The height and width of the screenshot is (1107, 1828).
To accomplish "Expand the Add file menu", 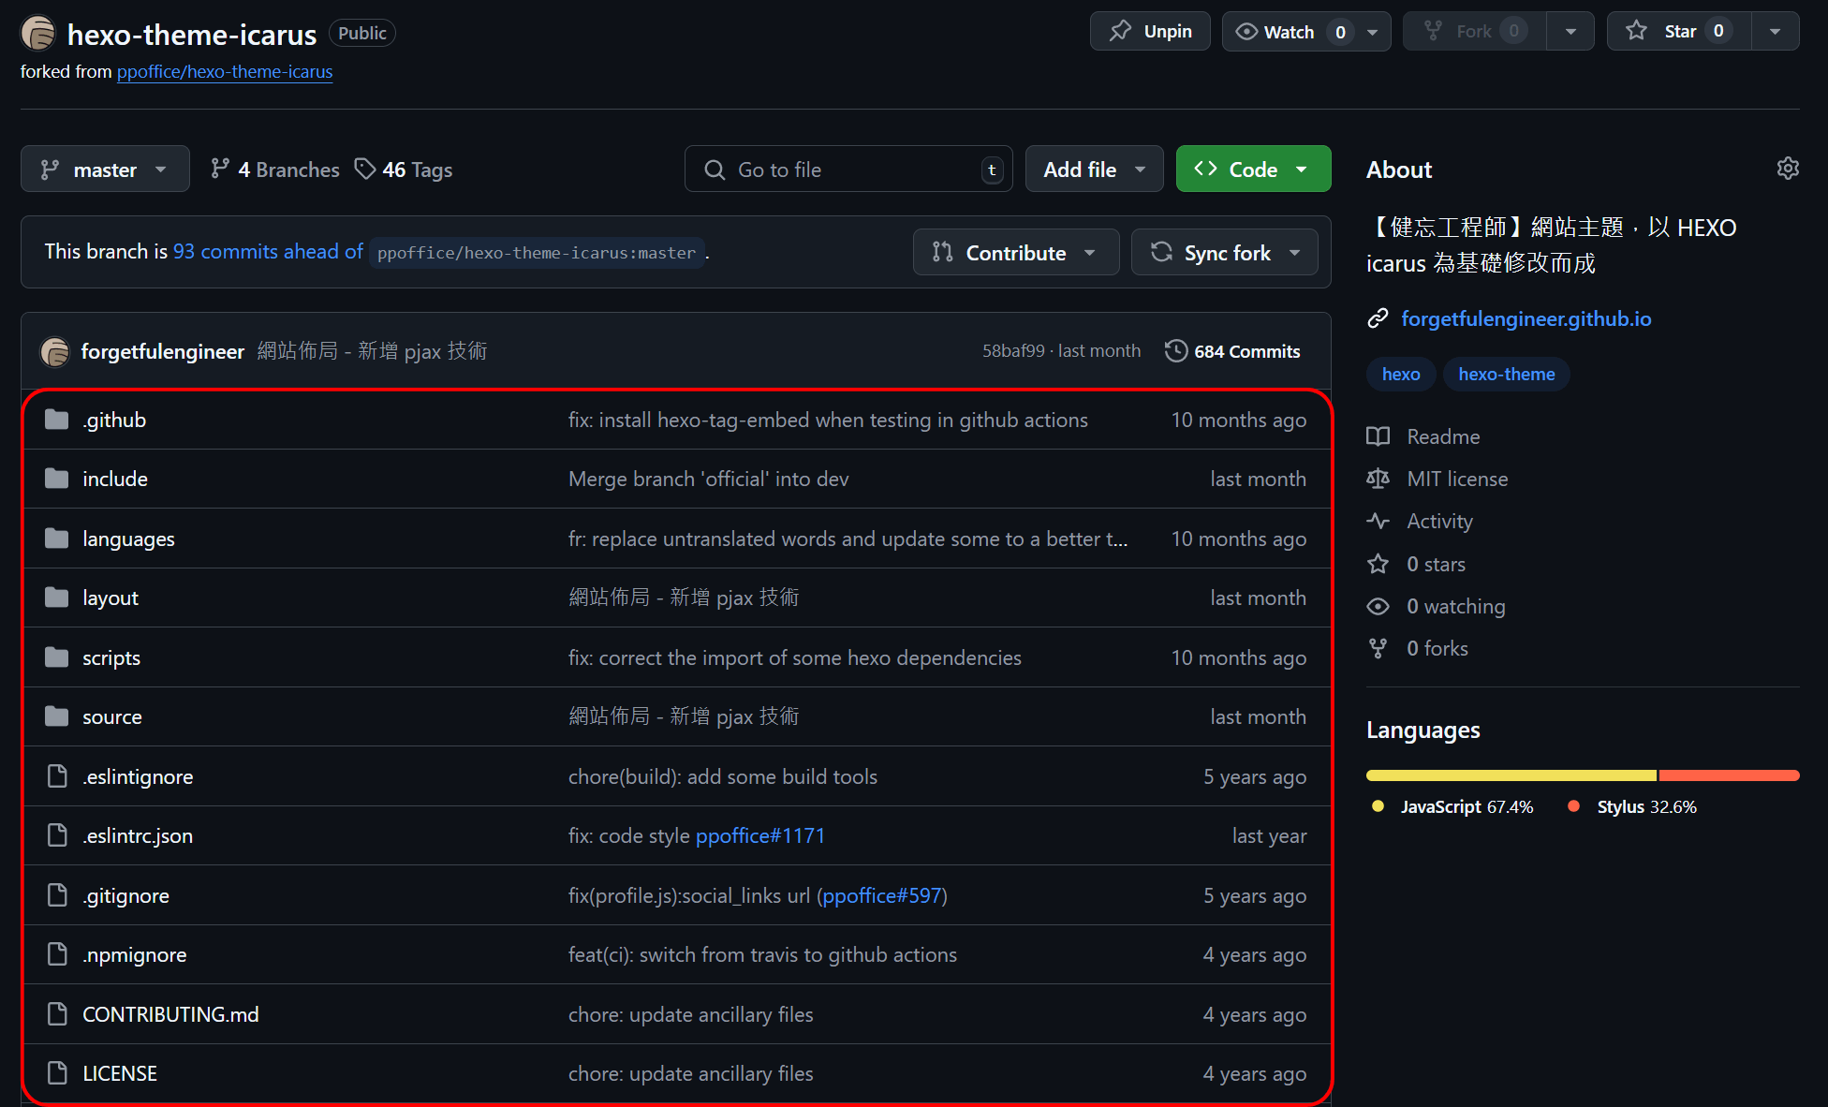I will (1094, 170).
